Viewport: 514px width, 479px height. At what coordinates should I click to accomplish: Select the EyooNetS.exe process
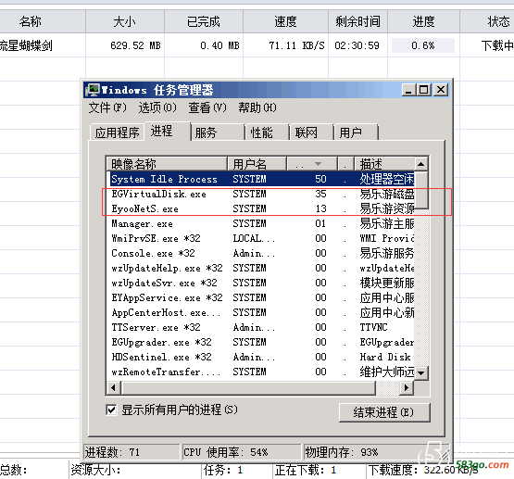(x=260, y=208)
